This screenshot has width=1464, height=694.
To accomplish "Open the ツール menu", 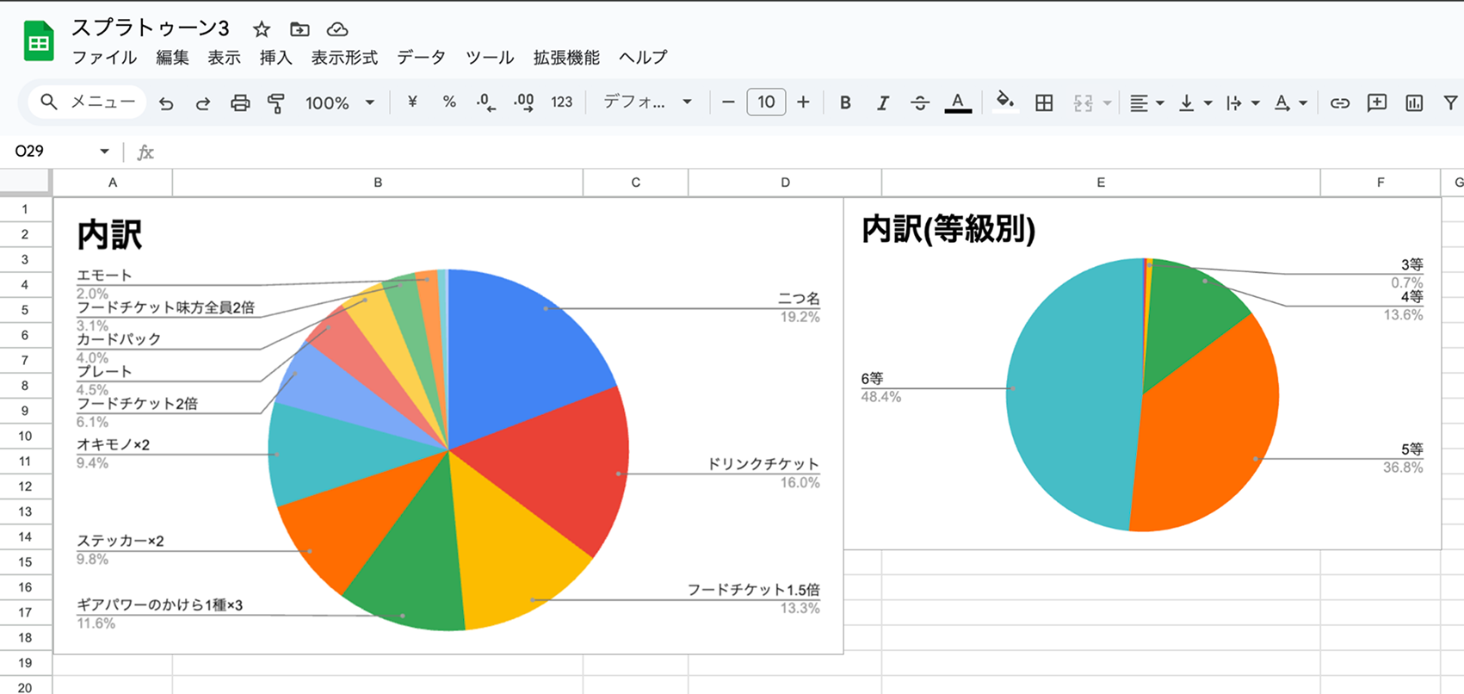I will pyautogui.click(x=490, y=58).
